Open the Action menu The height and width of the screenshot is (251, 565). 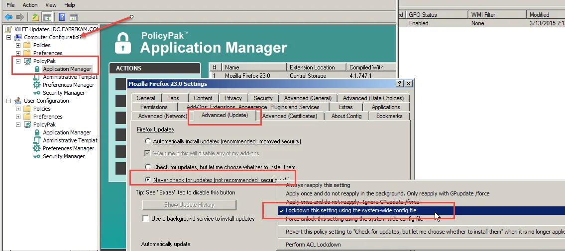coord(30,4)
